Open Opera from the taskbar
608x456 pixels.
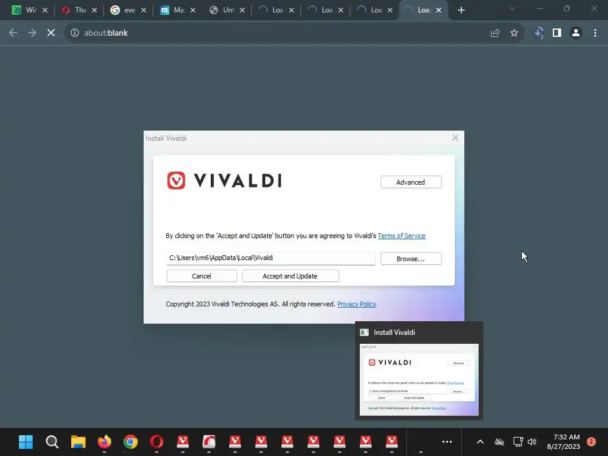[157, 442]
